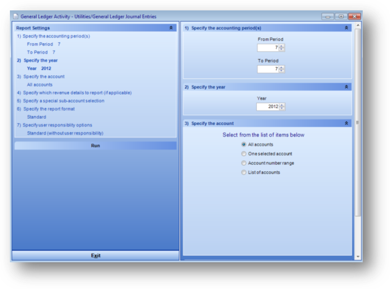Open step 6 Specify the report format
The height and width of the screenshot is (289, 390).
[46, 109]
